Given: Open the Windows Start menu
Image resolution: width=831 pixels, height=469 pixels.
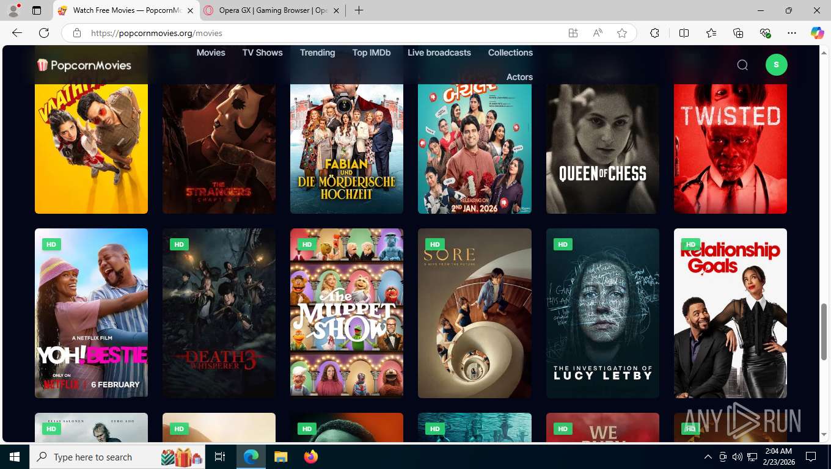Looking at the screenshot, I should [x=15, y=457].
